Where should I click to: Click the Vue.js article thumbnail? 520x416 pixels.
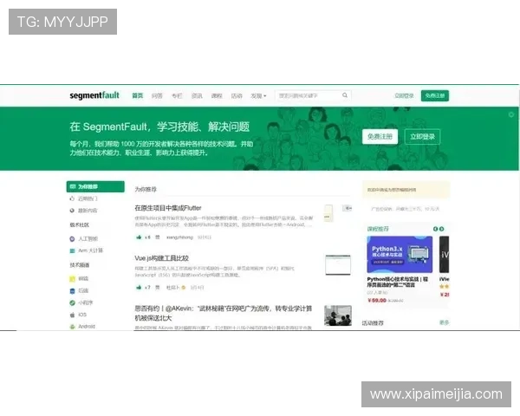pyautogui.click(x=338, y=264)
